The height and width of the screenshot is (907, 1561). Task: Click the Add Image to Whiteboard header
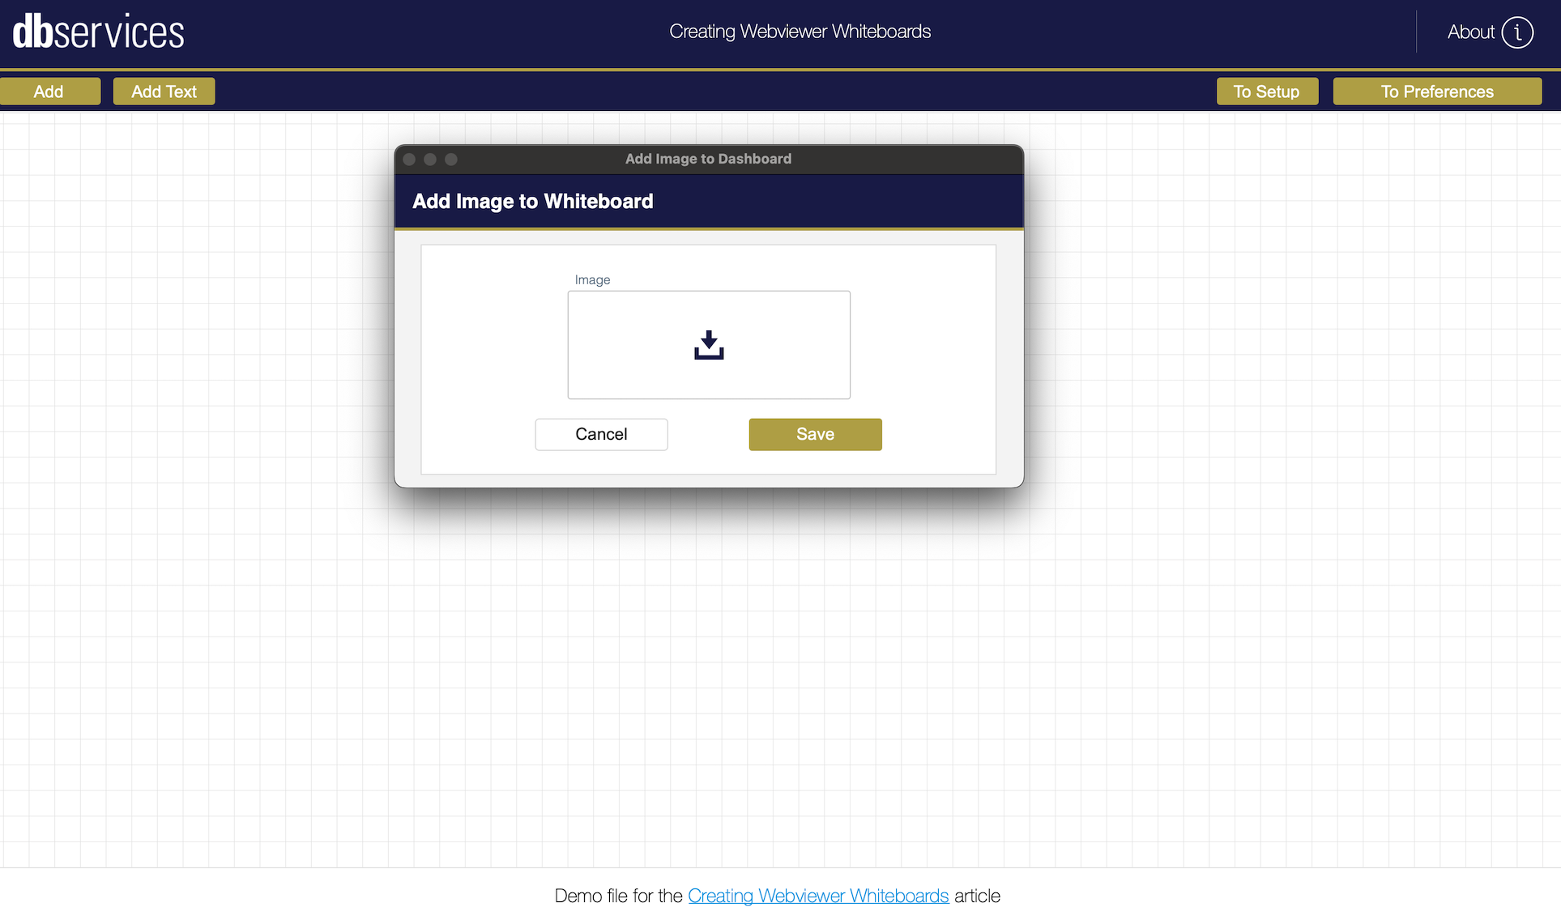(532, 201)
